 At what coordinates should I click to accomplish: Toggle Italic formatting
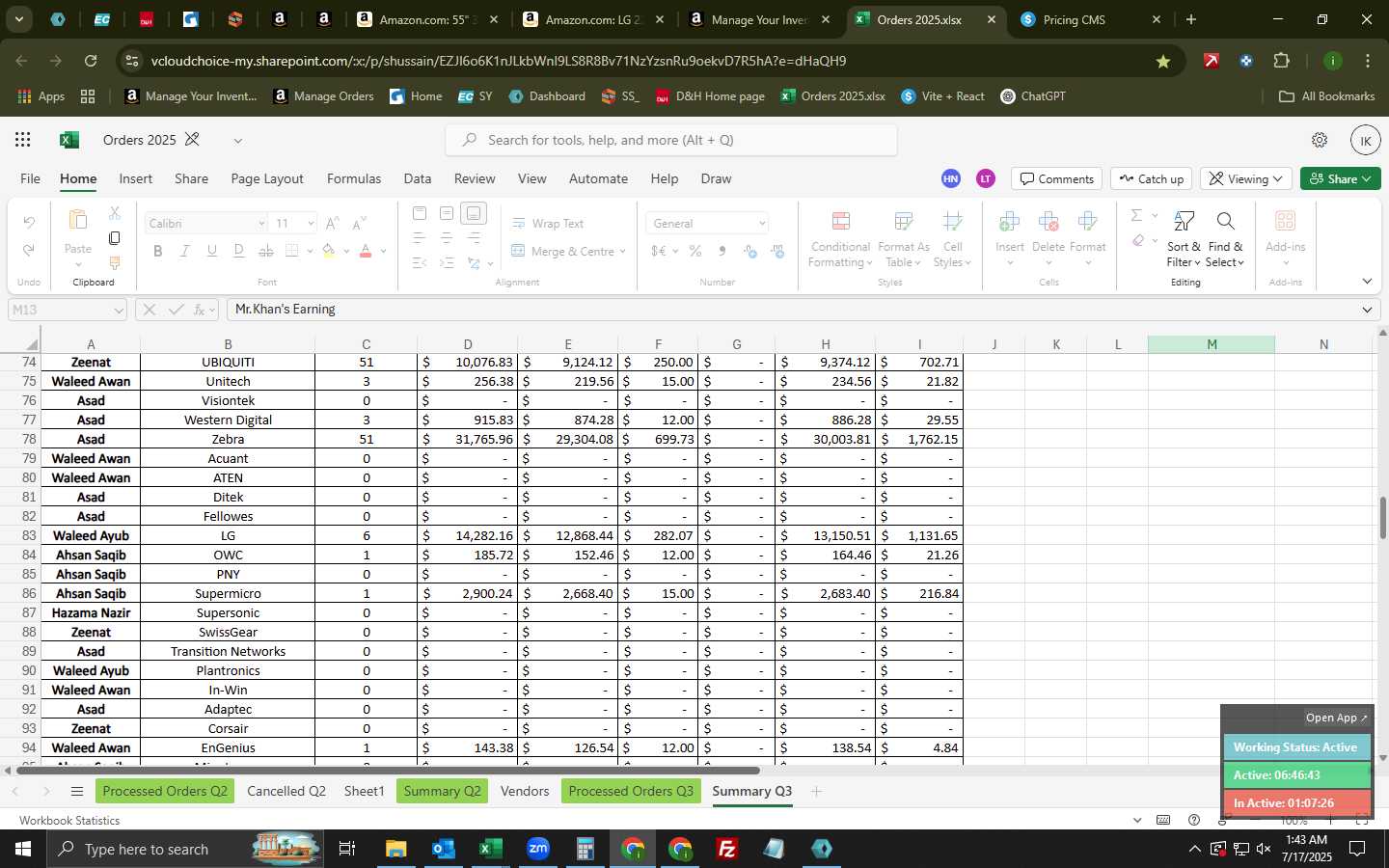tap(184, 251)
